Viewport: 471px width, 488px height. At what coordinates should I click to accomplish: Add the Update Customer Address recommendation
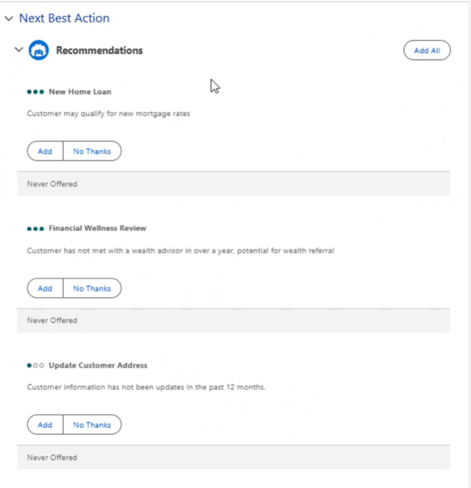click(x=45, y=425)
